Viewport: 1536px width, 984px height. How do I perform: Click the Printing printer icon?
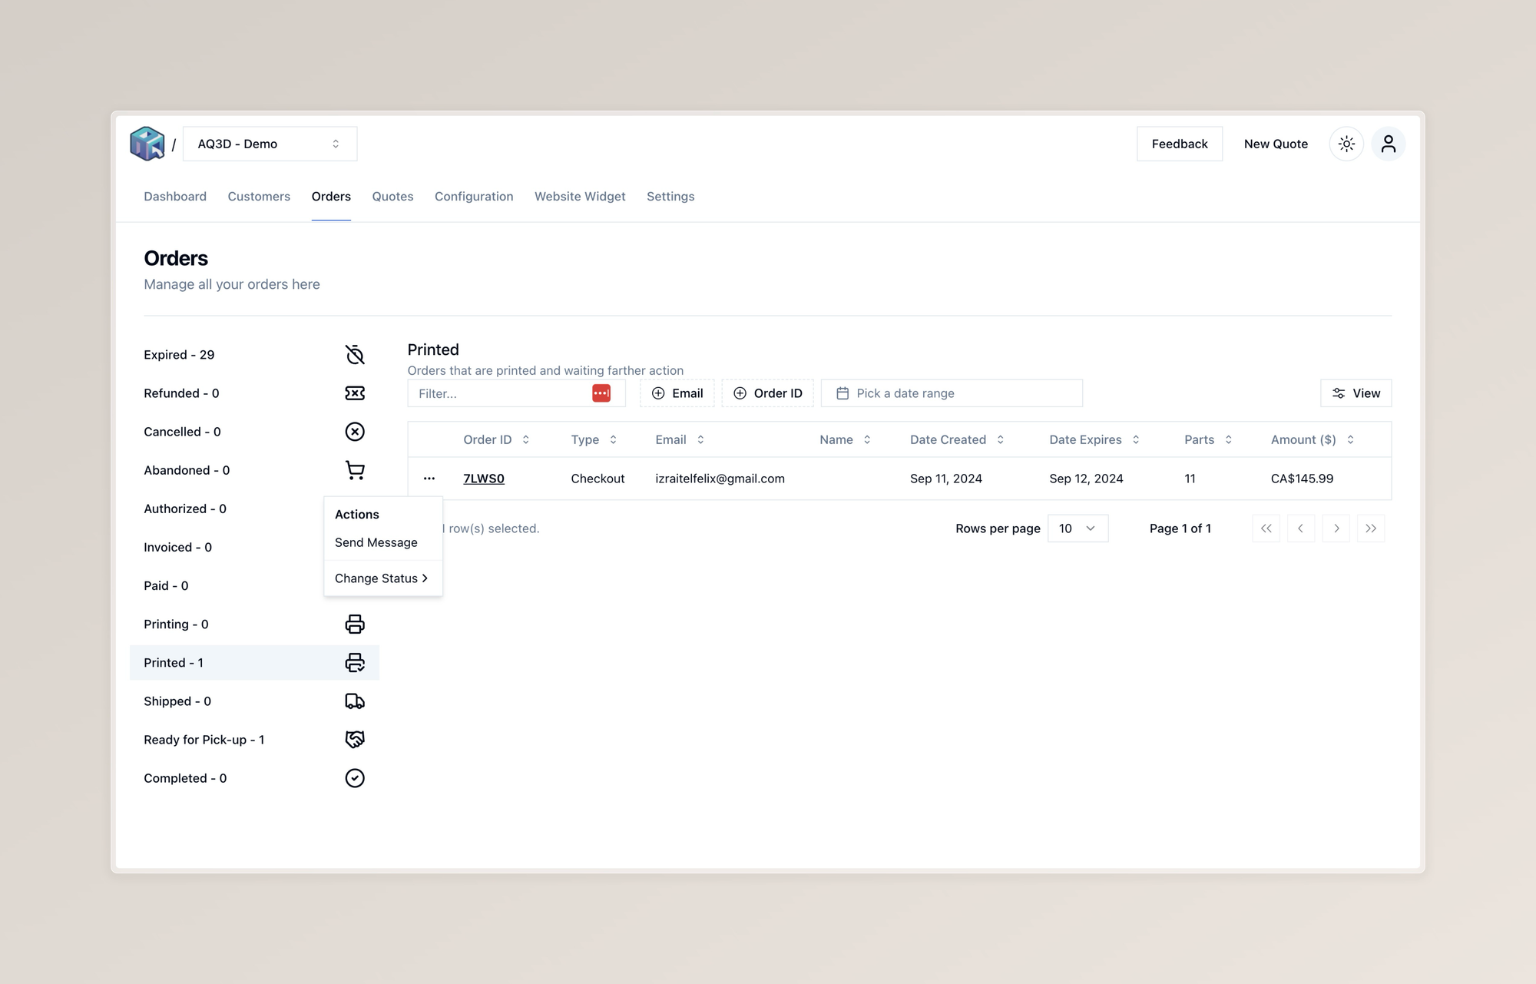[x=354, y=624]
